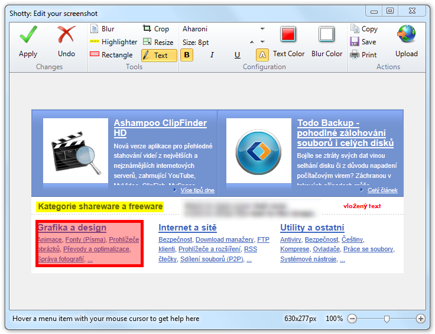The width and height of the screenshot is (435, 334).
Task: Click the 'Komprese' link
Action: pyautogui.click(x=294, y=249)
